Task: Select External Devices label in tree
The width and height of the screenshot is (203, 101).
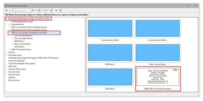Action: coord(18,24)
